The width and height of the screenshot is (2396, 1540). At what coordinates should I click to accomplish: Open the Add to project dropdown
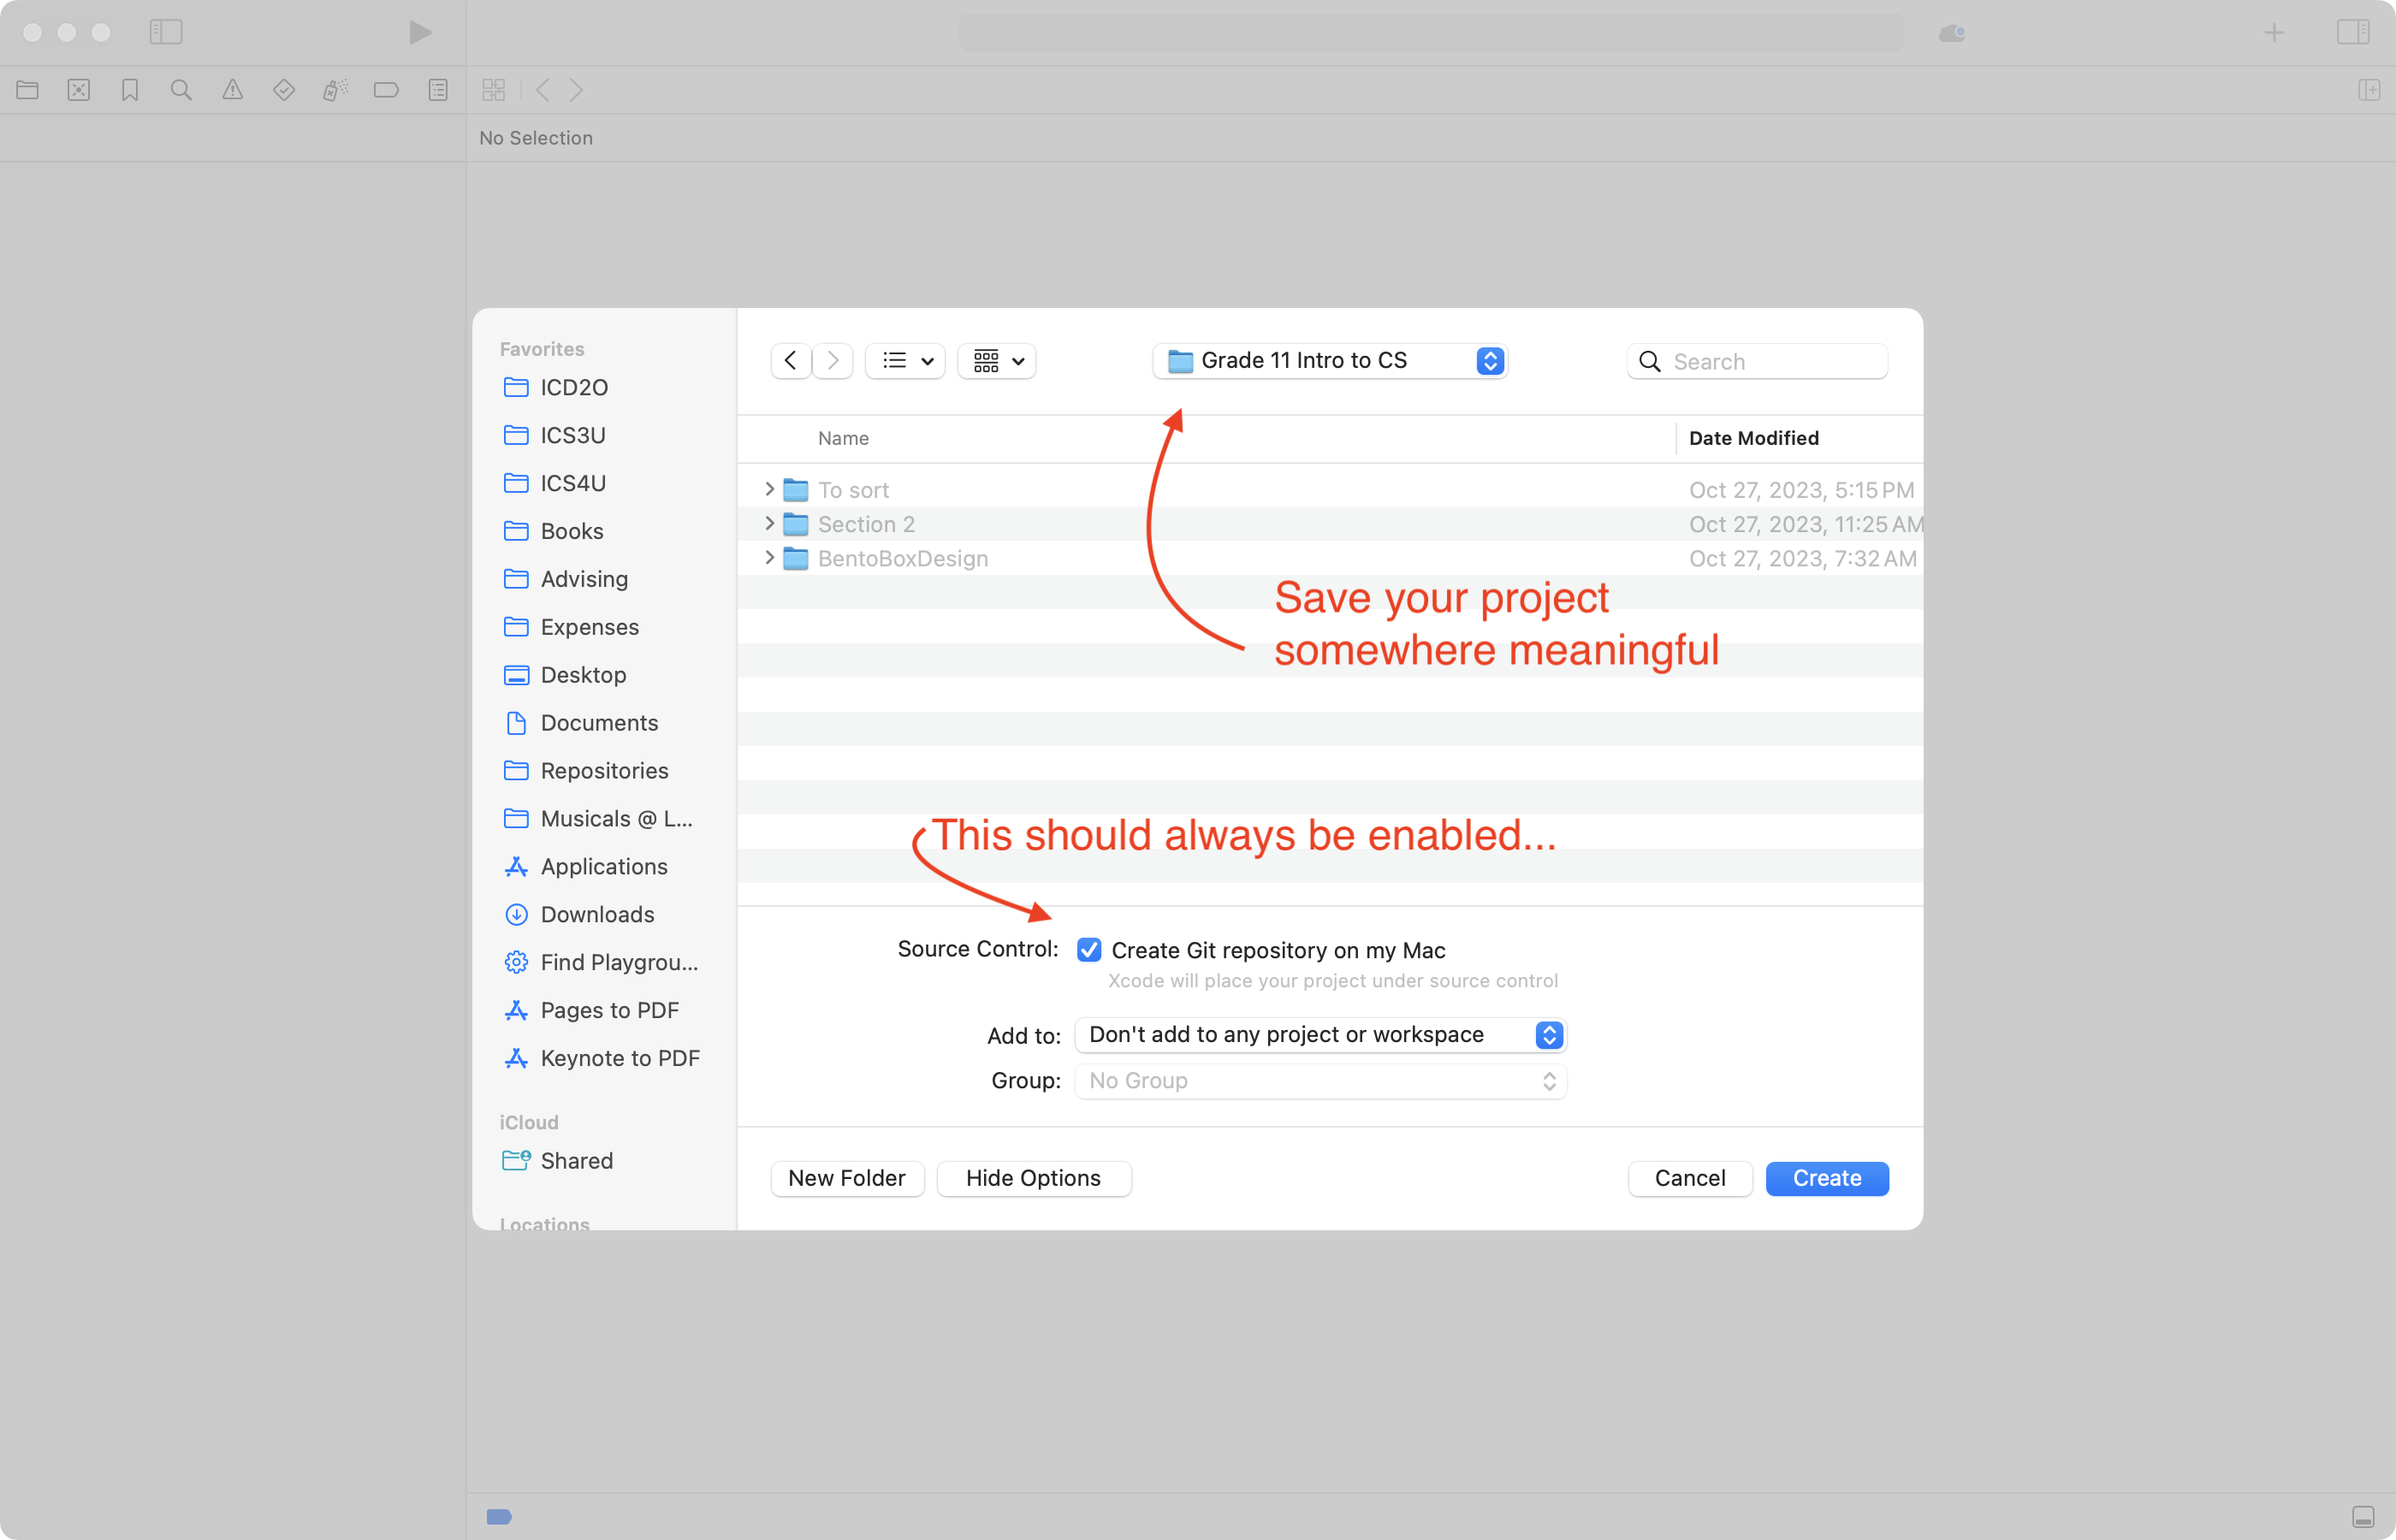[x=1319, y=1034]
